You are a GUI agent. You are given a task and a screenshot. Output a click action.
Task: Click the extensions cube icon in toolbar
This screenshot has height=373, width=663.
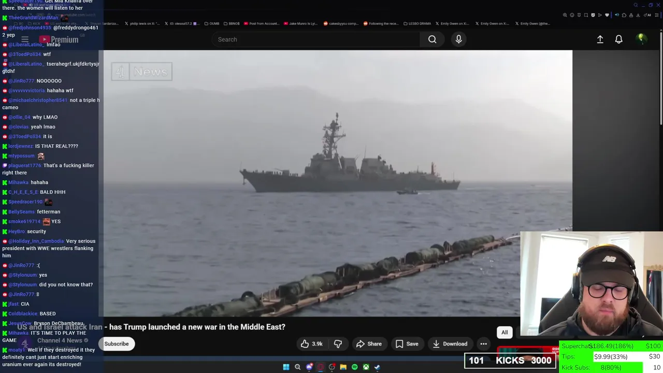point(624,15)
